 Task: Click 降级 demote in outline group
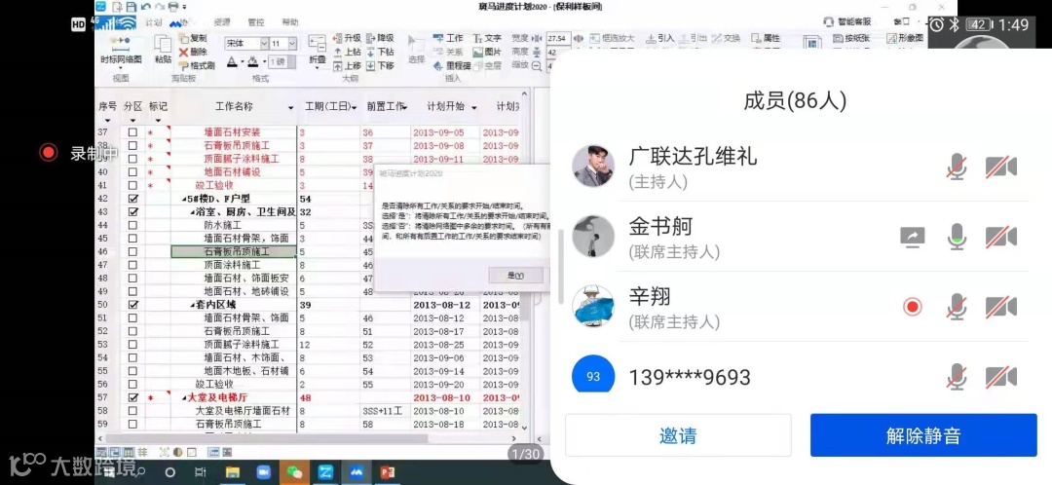coord(380,38)
